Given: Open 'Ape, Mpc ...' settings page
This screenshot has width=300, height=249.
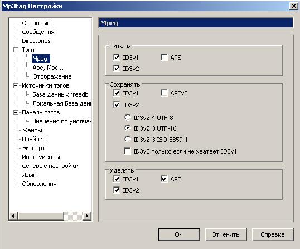Looking at the screenshot, I should click(49, 68).
